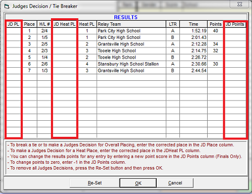Select Tooele High School in place 5 row

[117, 57]
